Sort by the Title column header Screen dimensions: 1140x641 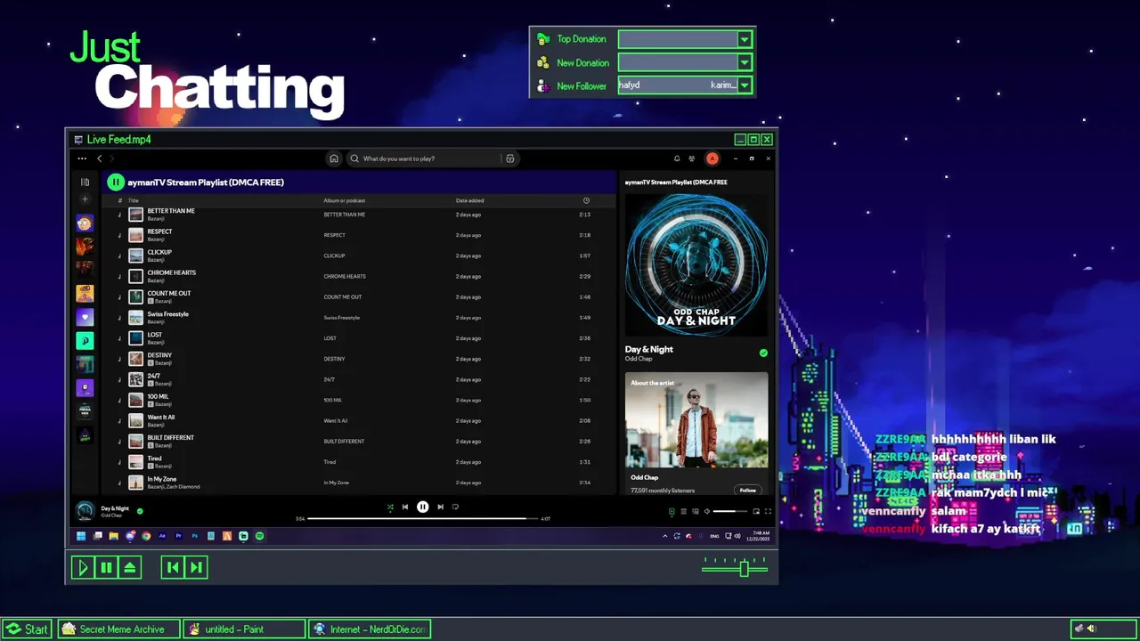tap(134, 200)
